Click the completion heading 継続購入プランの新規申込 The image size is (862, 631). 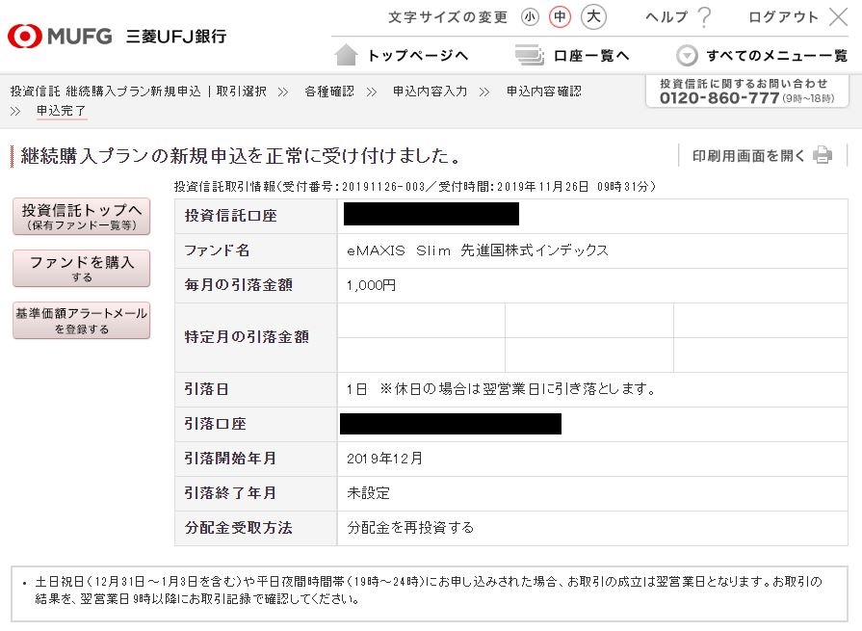coord(242,156)
